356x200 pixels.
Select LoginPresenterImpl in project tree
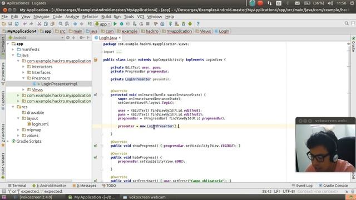(59, 84)
